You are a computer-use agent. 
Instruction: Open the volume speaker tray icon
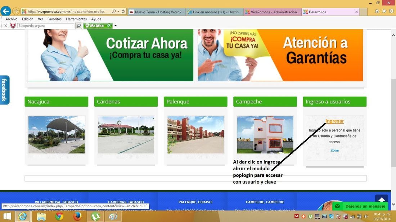pyautogui.click(x=366, y=217)
